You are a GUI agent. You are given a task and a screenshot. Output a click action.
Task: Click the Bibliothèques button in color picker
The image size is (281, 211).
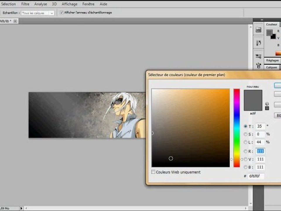[277, 115]
